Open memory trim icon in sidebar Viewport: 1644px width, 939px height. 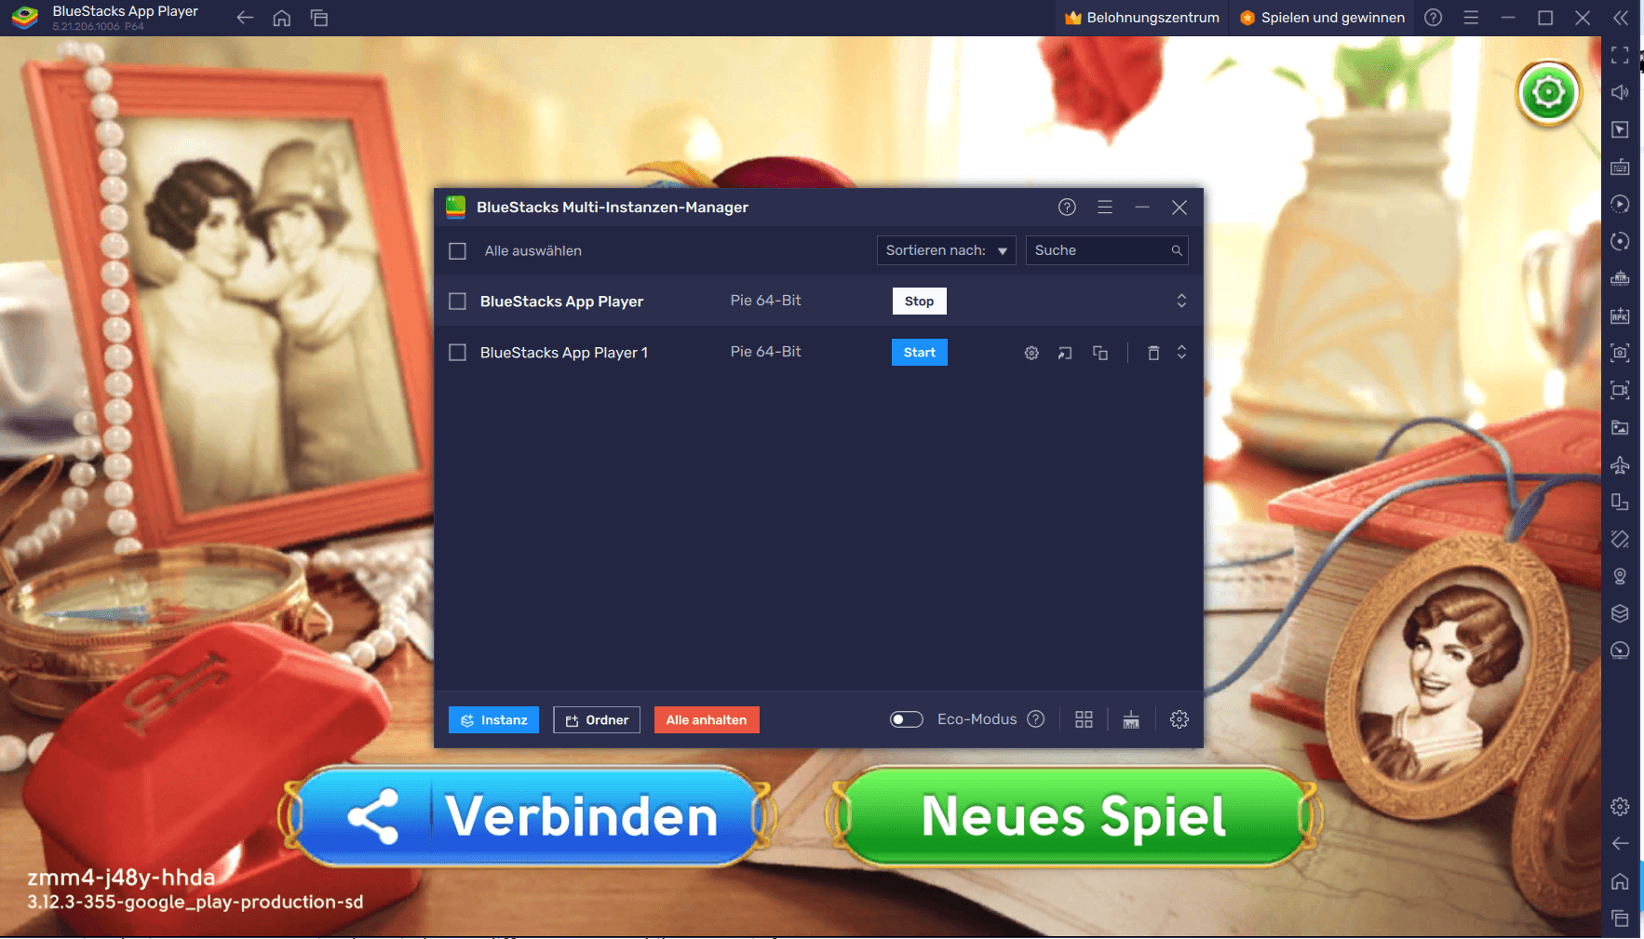(x=1620, y=278)
